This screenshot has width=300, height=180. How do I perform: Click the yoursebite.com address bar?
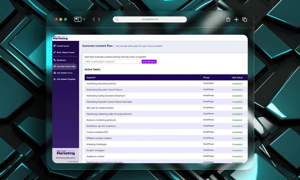click(150, 19)
